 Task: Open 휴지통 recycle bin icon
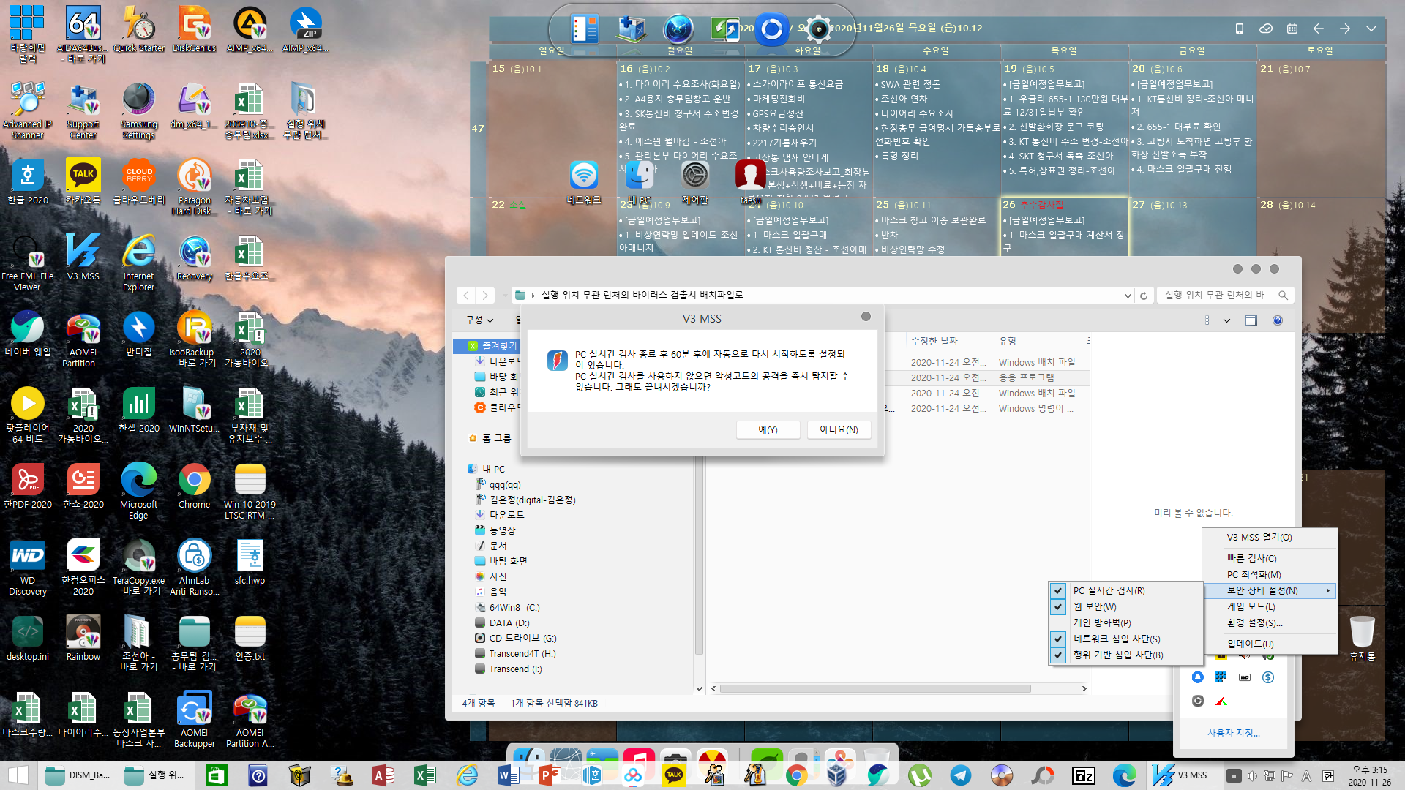pyautogui.click(x=1362, y=637)
